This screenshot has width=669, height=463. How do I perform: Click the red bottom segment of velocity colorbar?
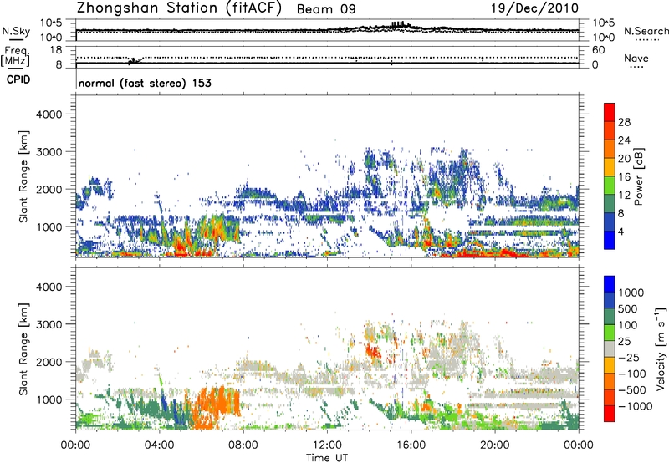click(610, 414)
